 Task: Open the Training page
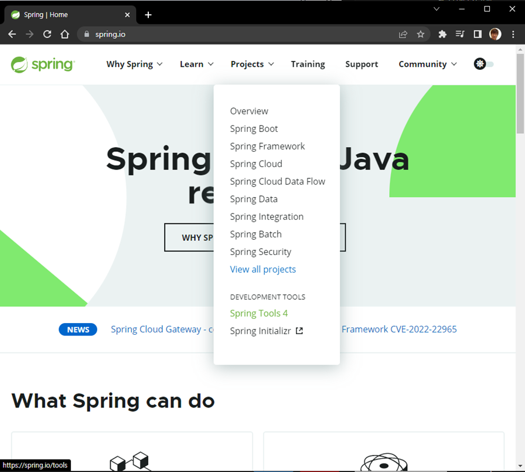[x=308, y=64]
